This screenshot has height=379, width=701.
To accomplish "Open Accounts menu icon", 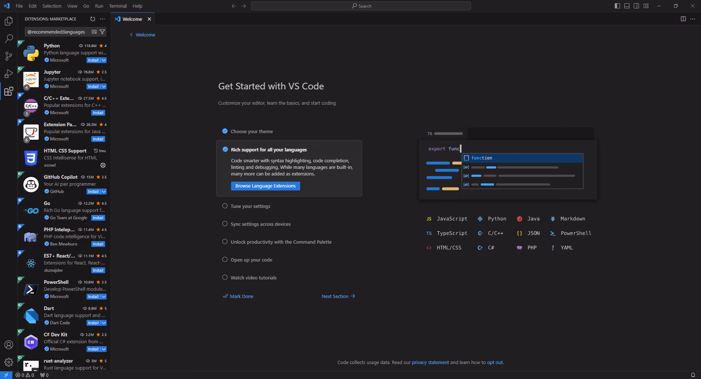I will point(9,345).
